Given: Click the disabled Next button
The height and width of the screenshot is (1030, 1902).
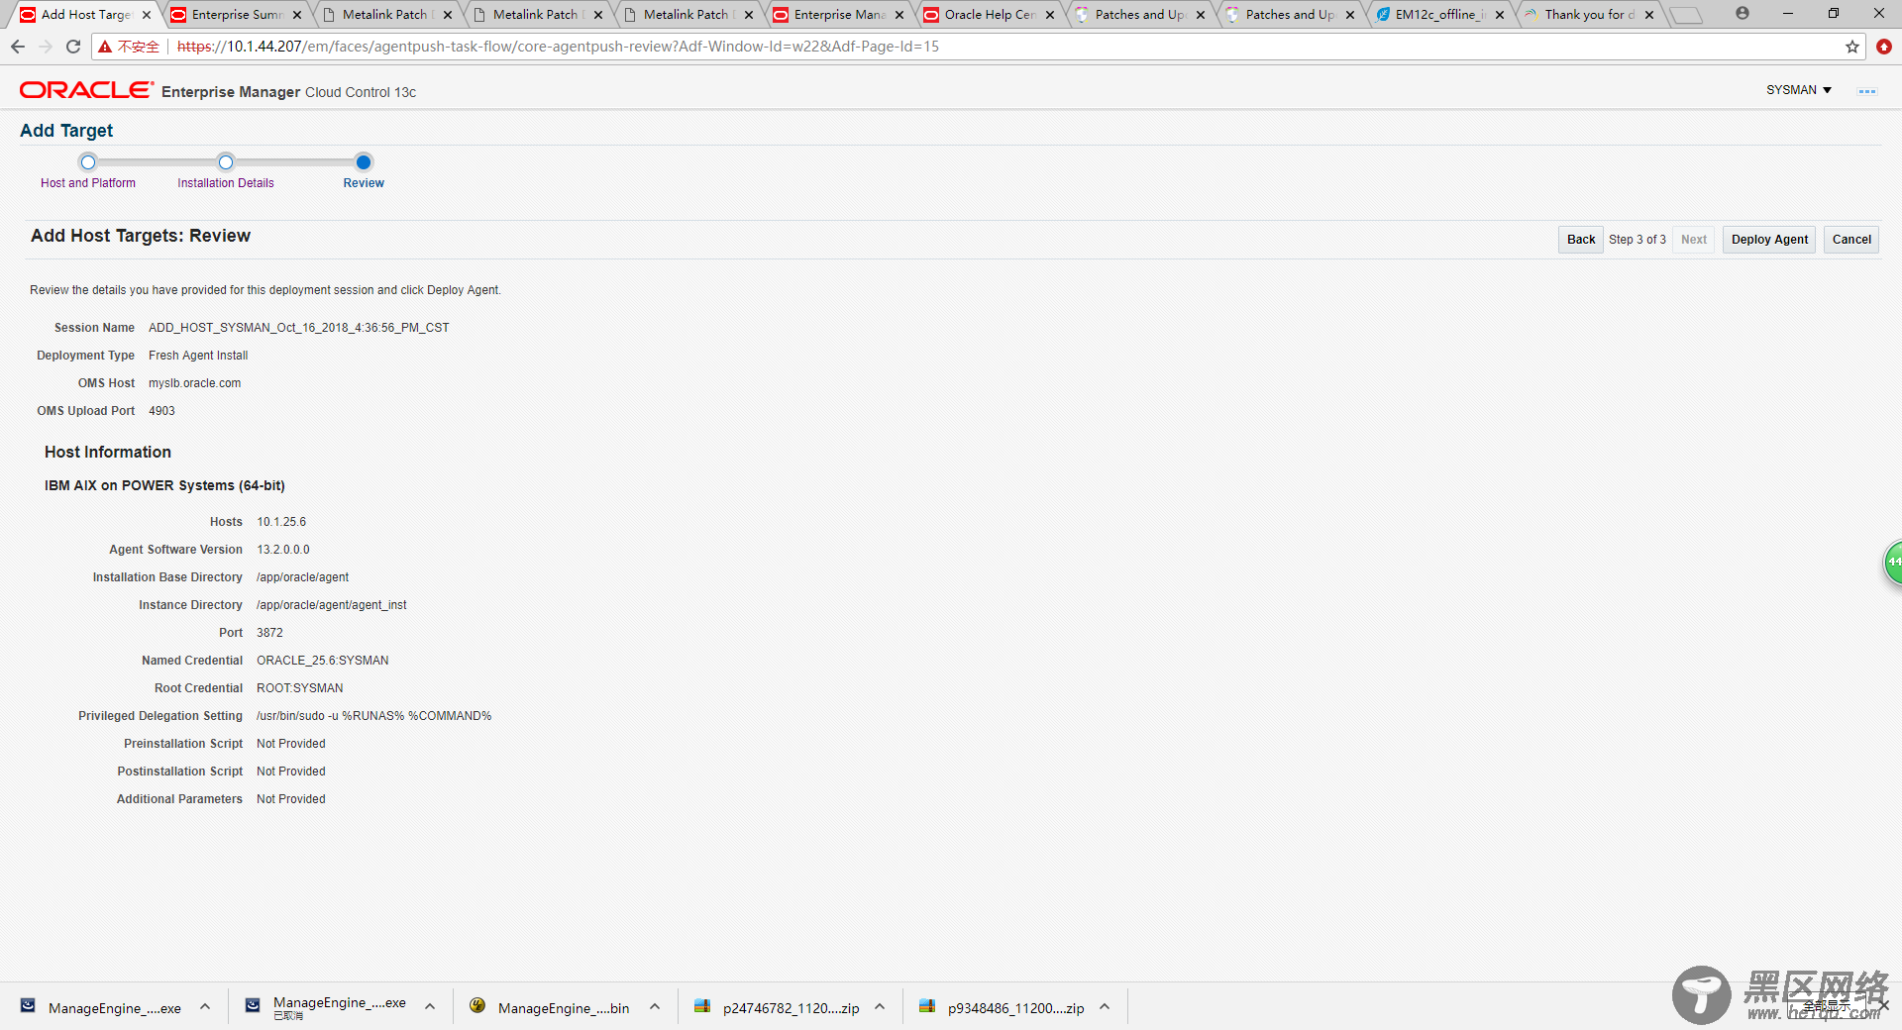Looking at the screenshot, I should click(x=1694, y=240).
